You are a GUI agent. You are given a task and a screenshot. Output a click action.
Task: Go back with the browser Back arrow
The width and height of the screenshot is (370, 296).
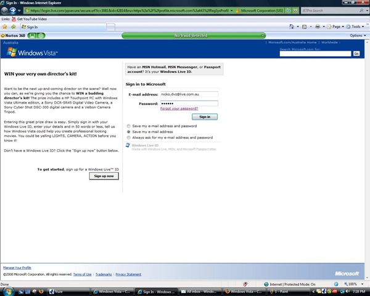coord(4,10)
